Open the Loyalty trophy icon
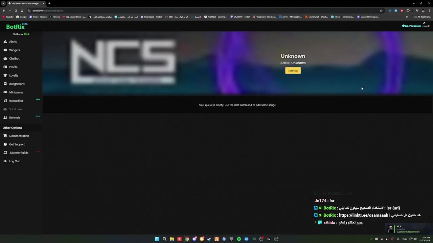 click(5, 75)
